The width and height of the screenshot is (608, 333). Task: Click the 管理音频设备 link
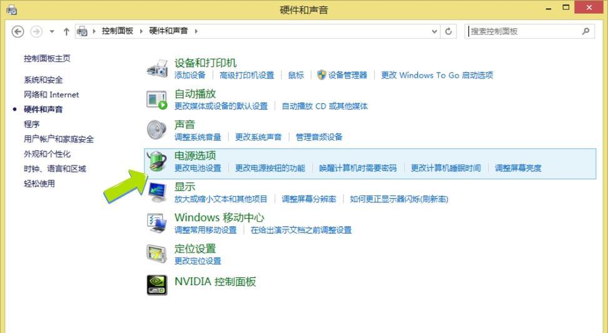click(319, 137)
